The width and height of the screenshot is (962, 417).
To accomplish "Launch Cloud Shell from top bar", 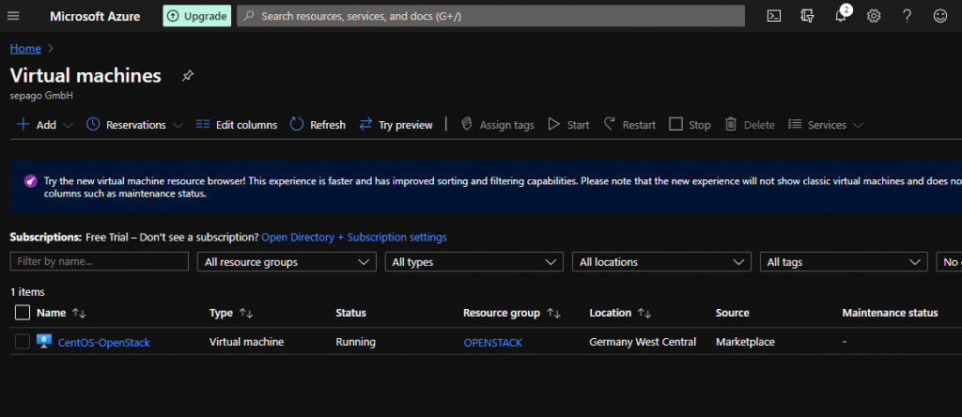I will click(x=774, y=16).
